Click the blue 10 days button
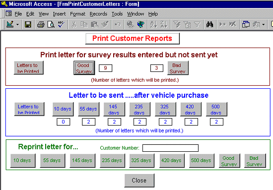Image resolution: width=273 pixels, height=190 pixels. pyautogui.click(x=63, y=109)
